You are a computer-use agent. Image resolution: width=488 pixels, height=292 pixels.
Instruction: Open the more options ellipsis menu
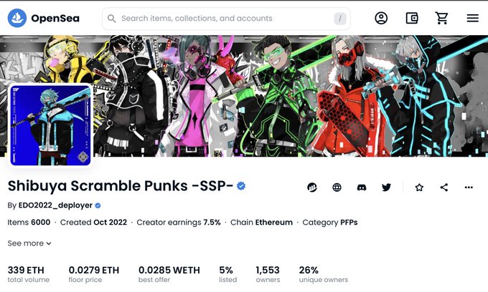[x=469, y=187]
